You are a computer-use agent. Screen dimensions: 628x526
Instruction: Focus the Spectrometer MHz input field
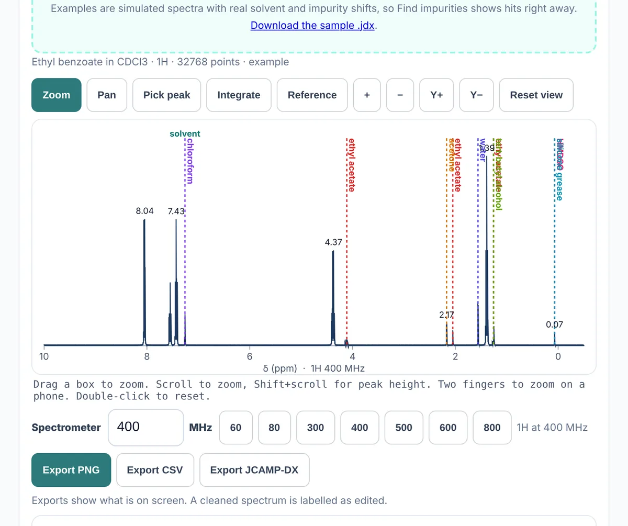point(146,427)
